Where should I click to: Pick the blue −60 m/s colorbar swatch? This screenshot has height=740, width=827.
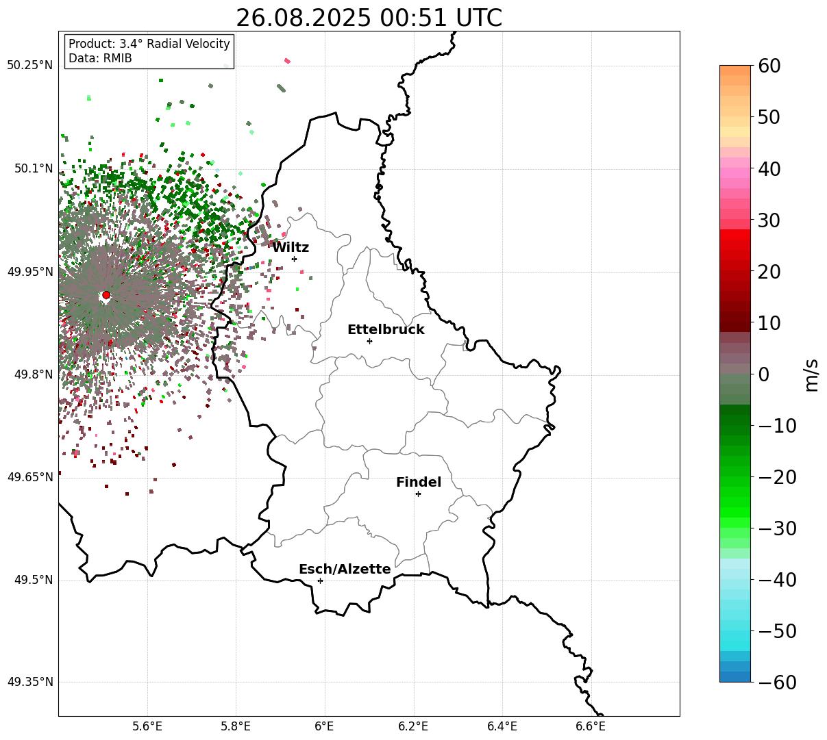735,677
